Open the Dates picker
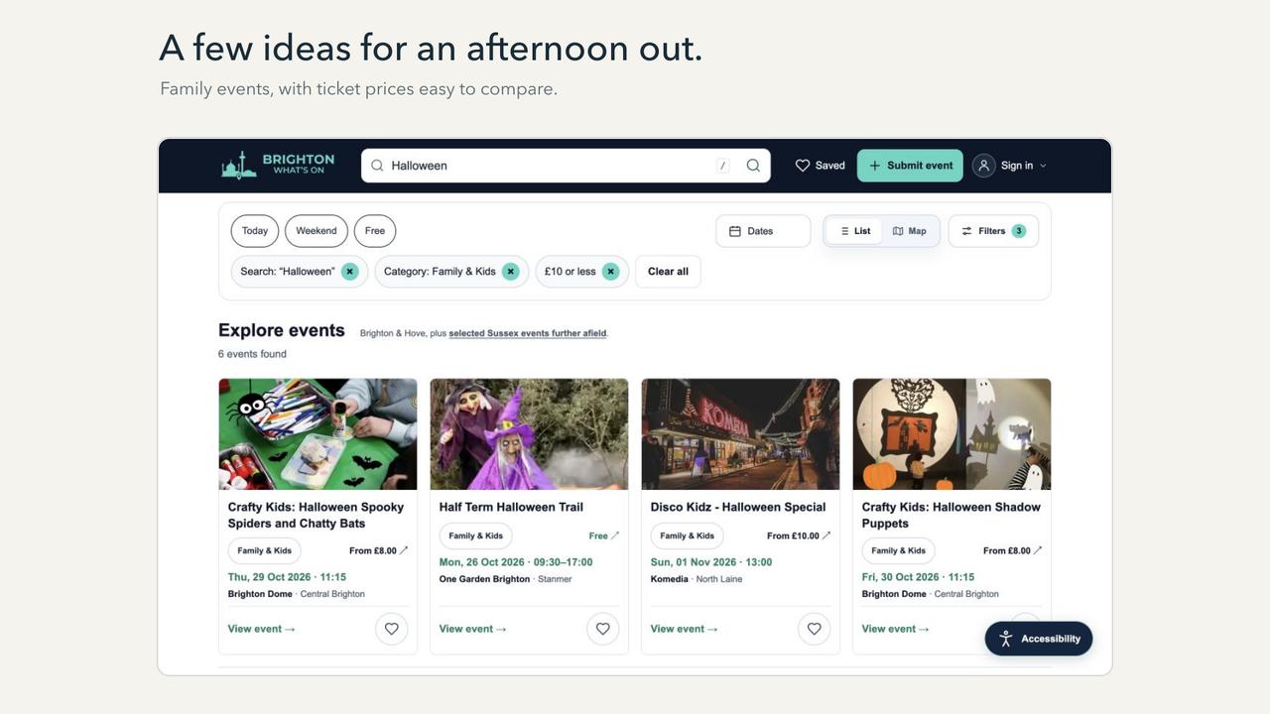The width and height of the screenshot is (1270, 714). (763, 231)
